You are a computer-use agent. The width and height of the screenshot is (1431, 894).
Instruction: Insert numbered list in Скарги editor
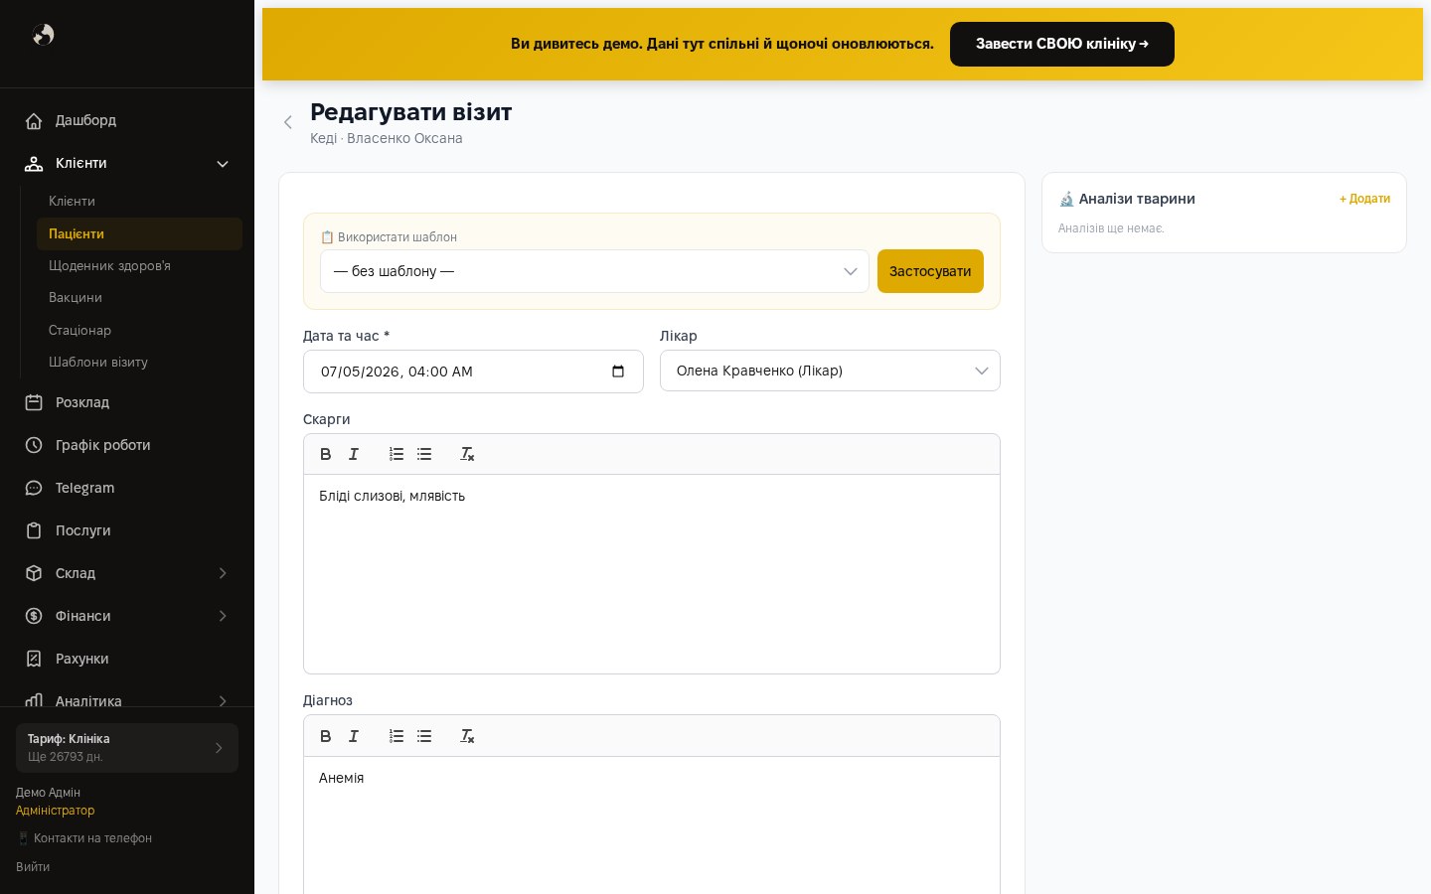pos(397,454)
